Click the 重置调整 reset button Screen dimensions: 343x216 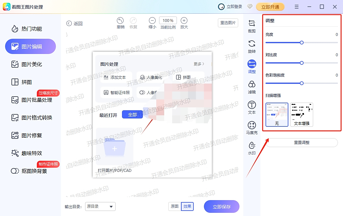[x=302, y=142]
